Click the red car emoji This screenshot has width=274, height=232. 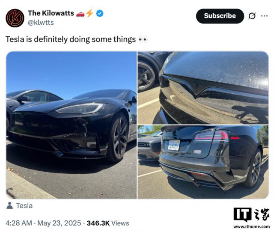coord(80,14)
